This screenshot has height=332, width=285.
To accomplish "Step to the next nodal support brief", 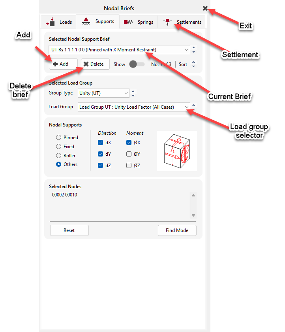I will click(x=193, y=52).
